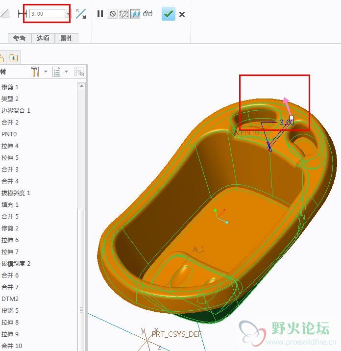Click the spin center coordinate triad
Screen dimensions: 341x351
[221, 216]
